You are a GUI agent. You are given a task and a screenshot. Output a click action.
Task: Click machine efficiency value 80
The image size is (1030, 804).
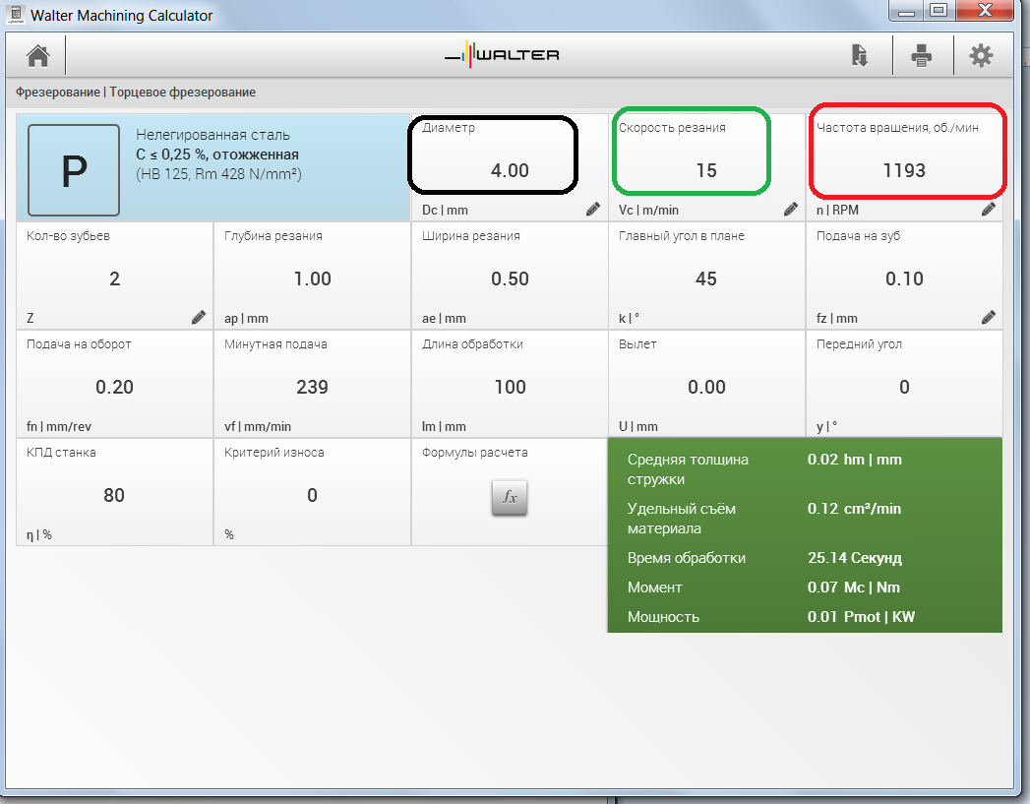click(114, 495)
